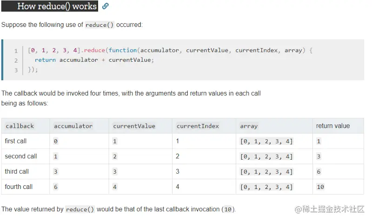Screen dimensions: 372x221
Task: Select the "third call" row label
Action: (x=17, y=172)
